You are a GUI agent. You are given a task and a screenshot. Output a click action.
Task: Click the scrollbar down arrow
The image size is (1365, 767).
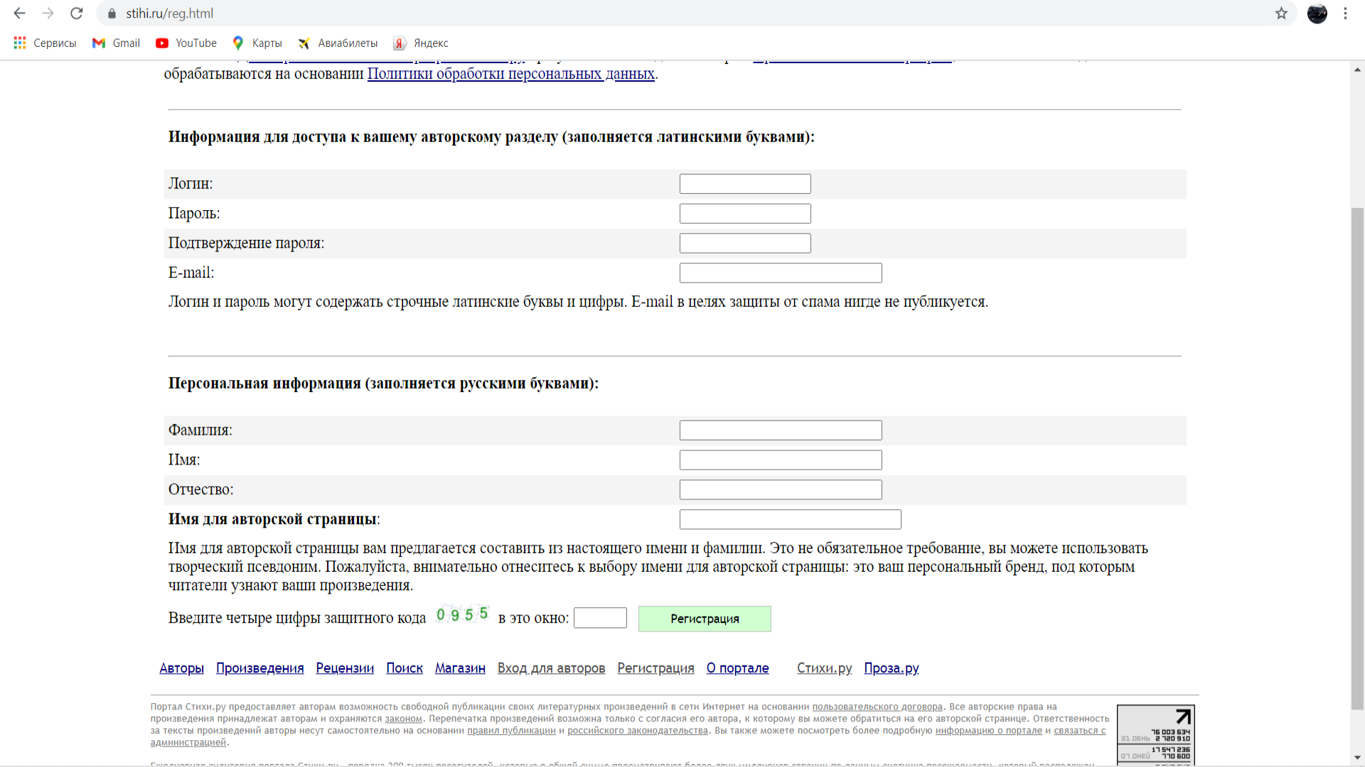click(x=1357, y=758)
